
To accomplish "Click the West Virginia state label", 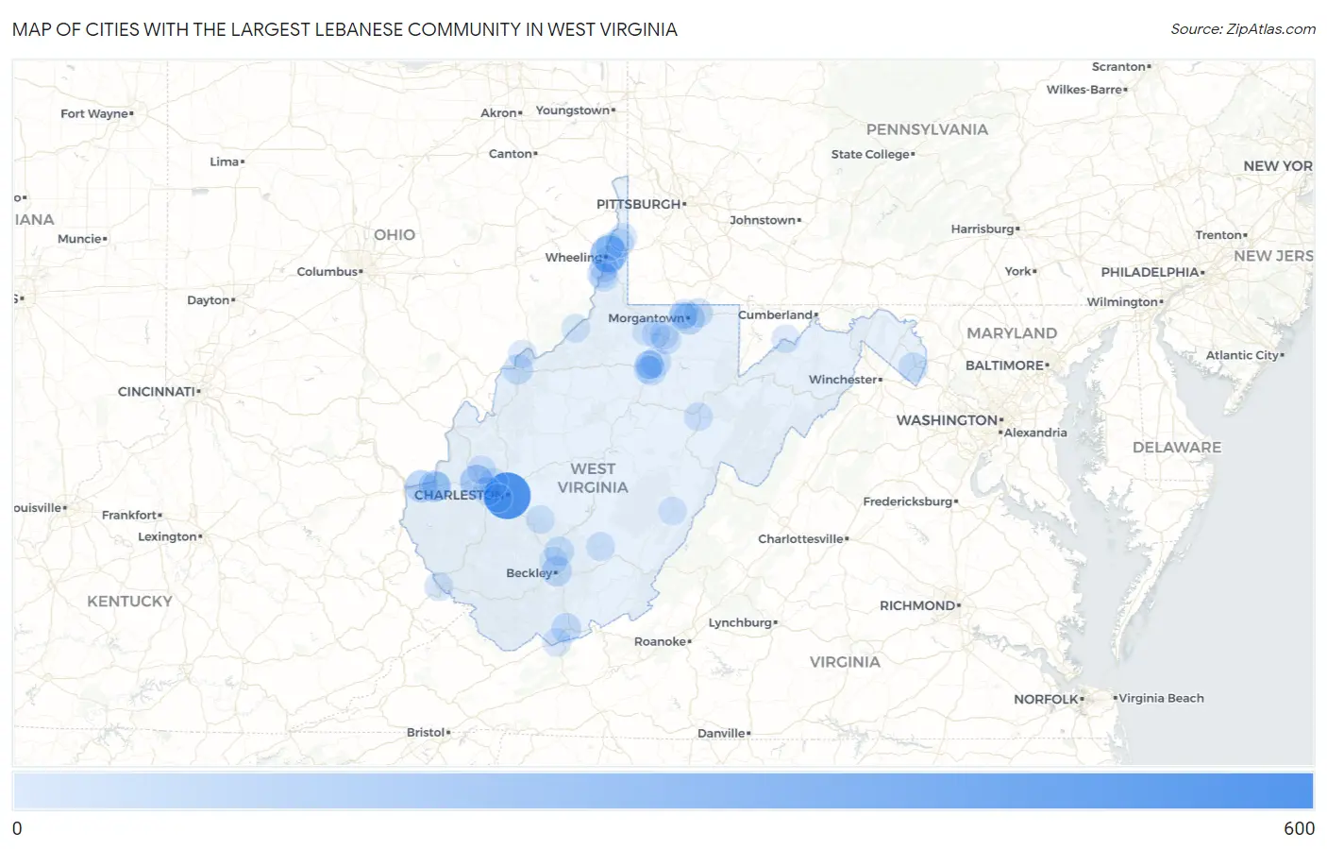I will point(593,478).
